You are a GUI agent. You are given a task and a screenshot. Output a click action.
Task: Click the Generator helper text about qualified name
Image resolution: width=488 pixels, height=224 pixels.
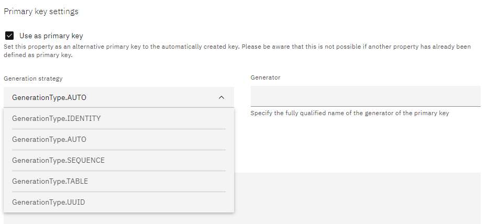point(349,113)
